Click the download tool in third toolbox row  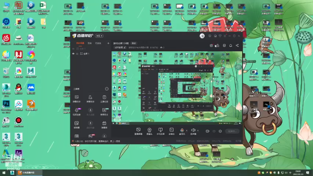90,125
